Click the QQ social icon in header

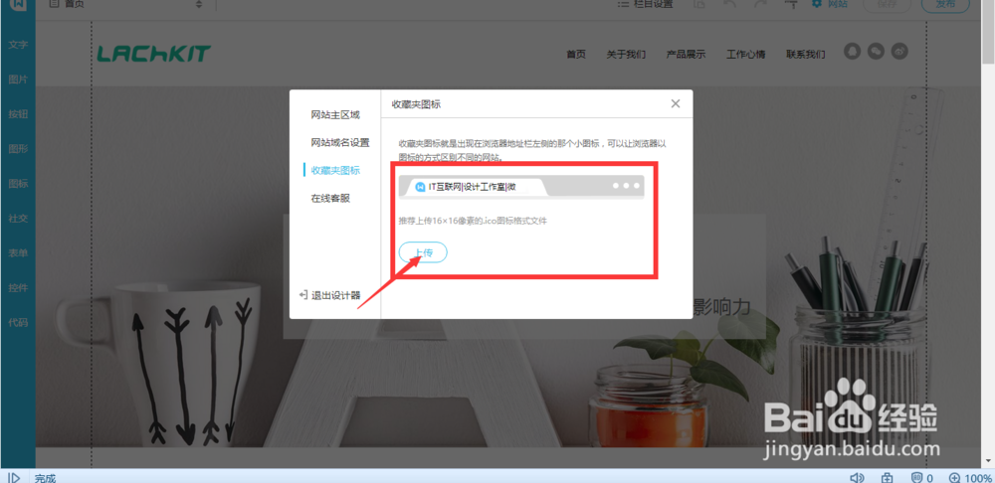click(852, 52)
